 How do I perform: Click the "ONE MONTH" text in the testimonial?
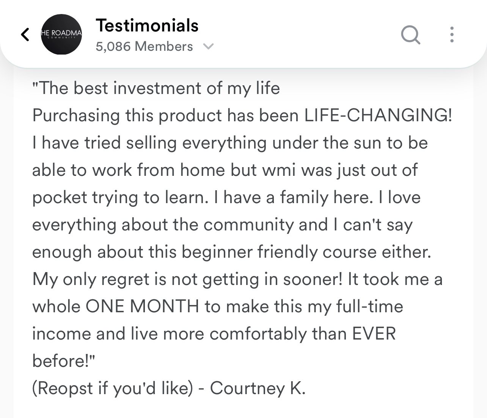[x=142, y=307]
